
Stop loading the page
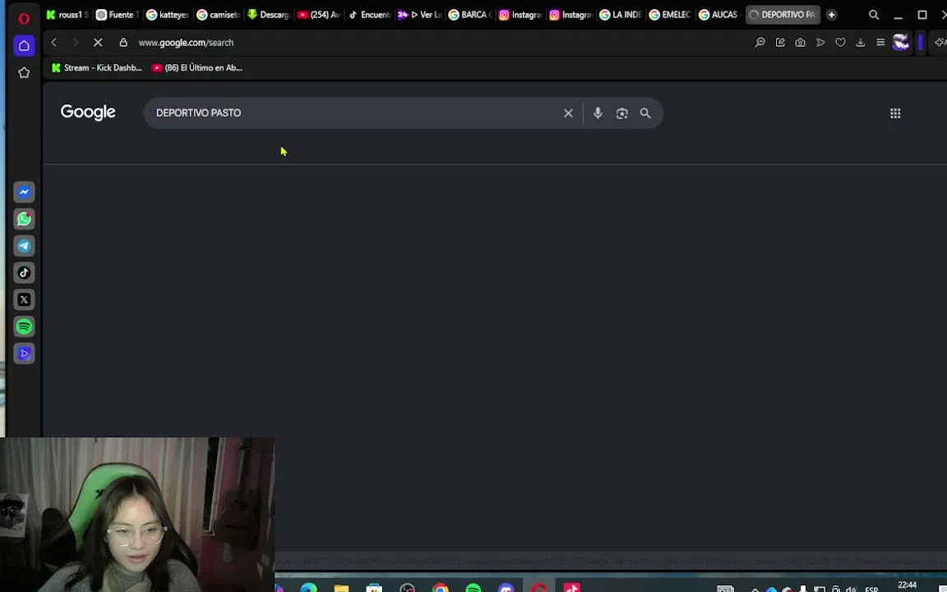tap(98, 42)
